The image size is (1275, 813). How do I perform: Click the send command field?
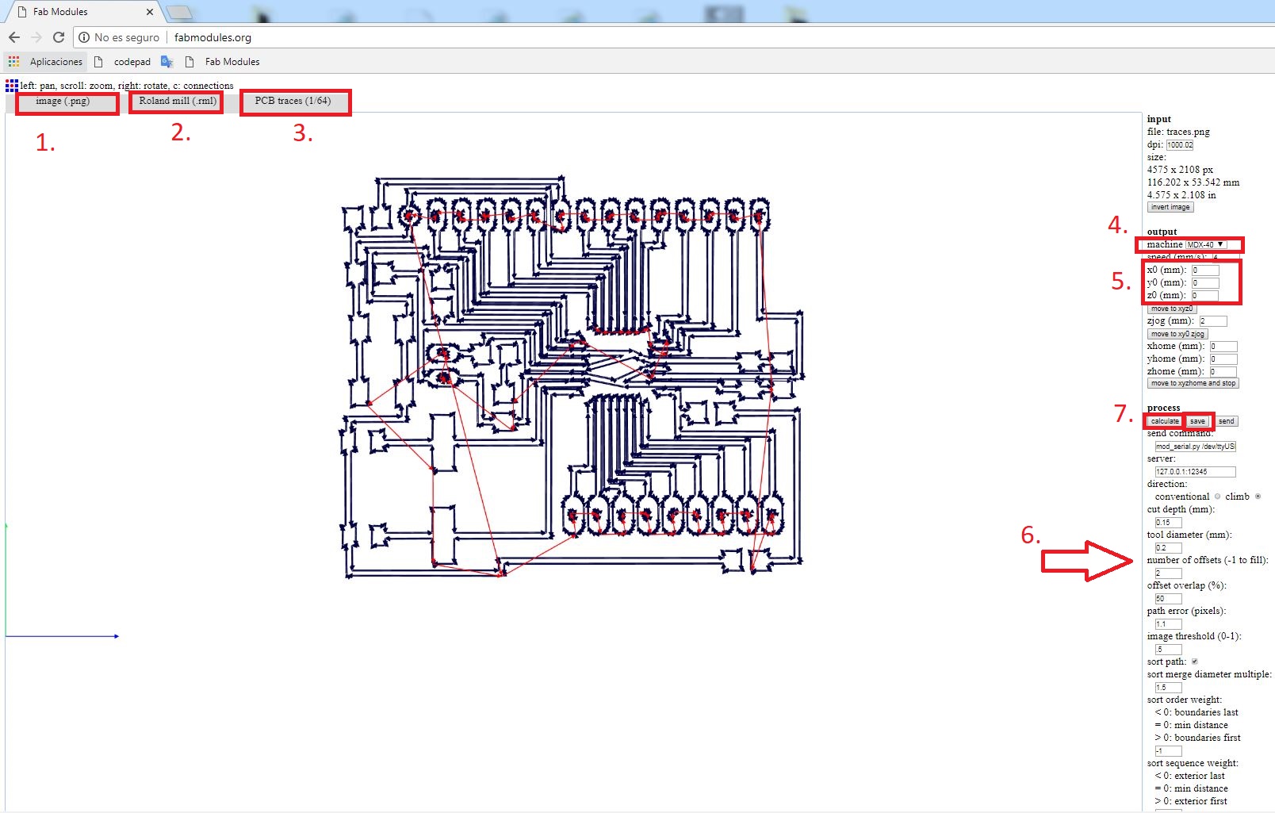click(1196, 447)
